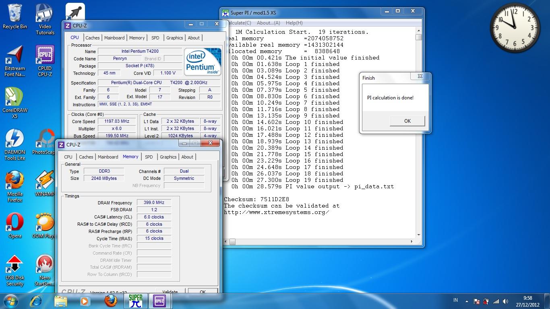Viewport: 550px width, 309px height.
Task: Click Super PI vertical scrollbar down arrow
Action: point(419,235)
